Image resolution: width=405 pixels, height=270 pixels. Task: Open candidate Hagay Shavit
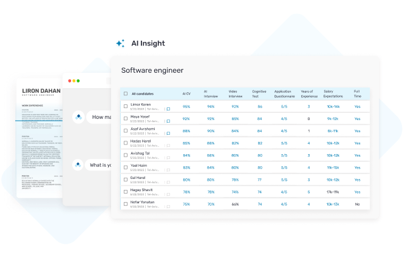click(x=141, y=190)
